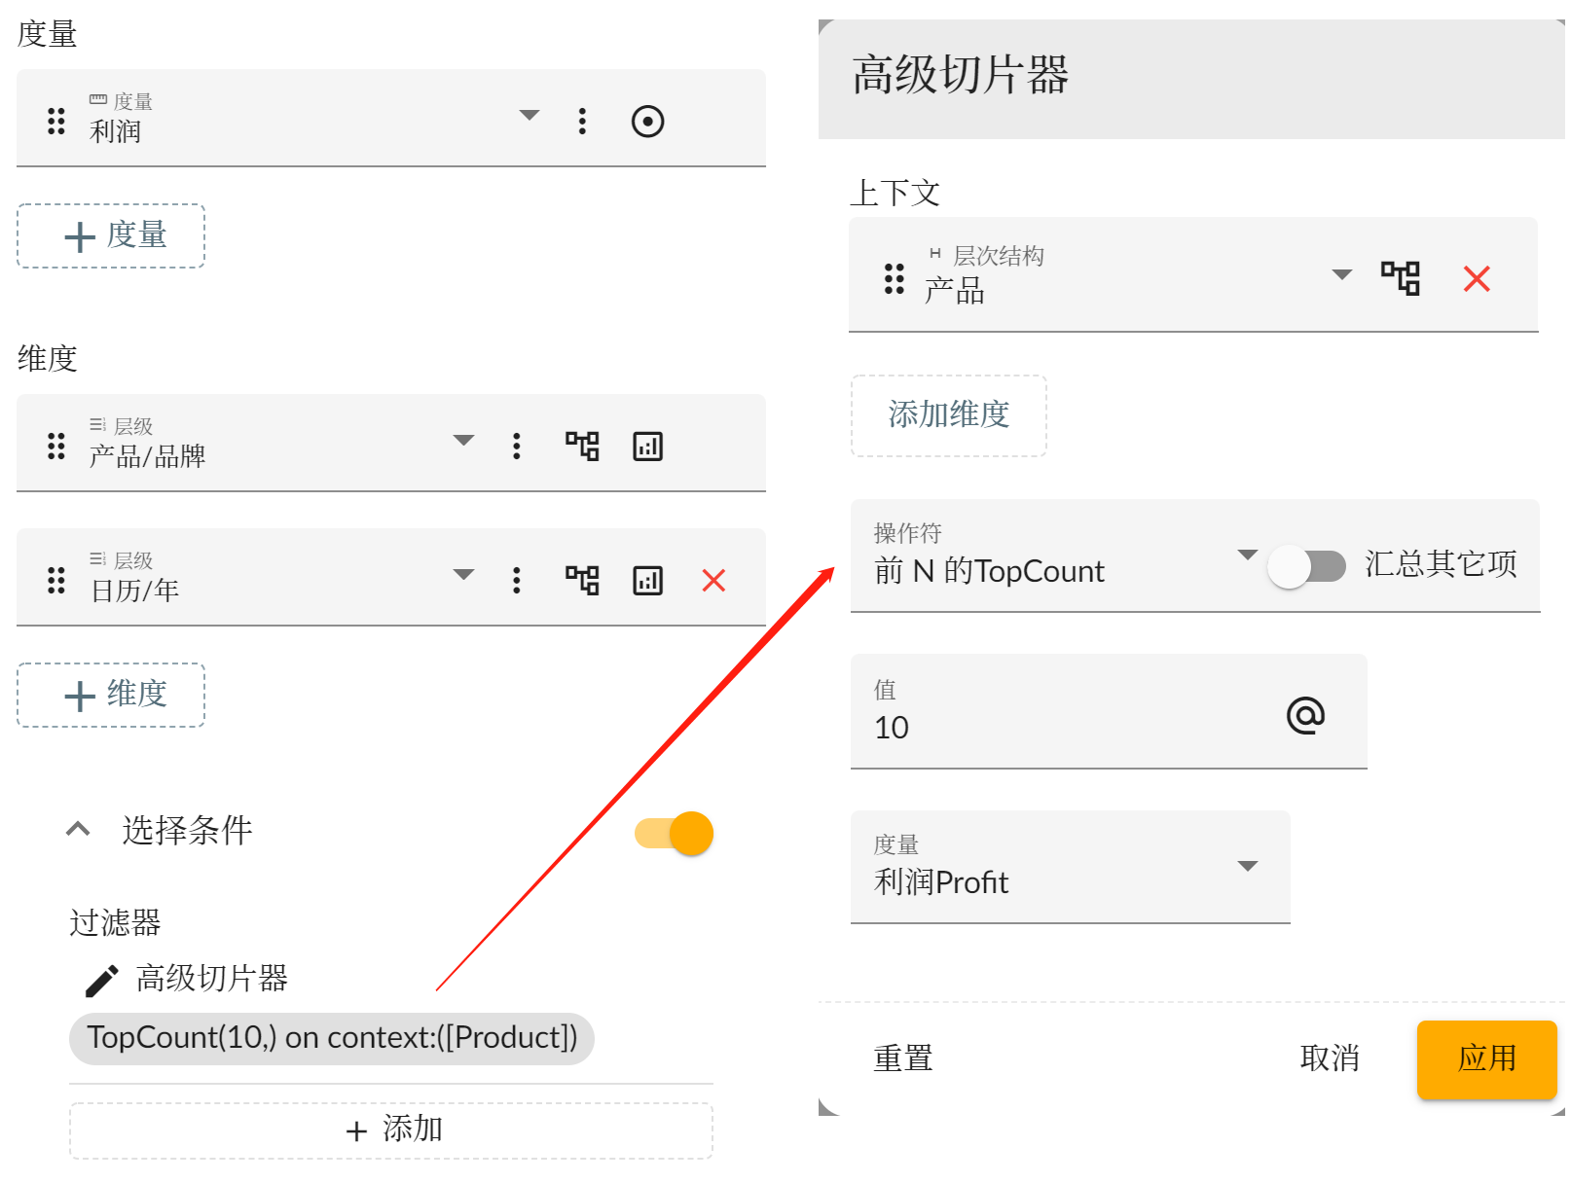1571x1183 pixels.
Task: Delete the 产品 context with red X
Action: pyautogui.click(x=1477, y=279)
